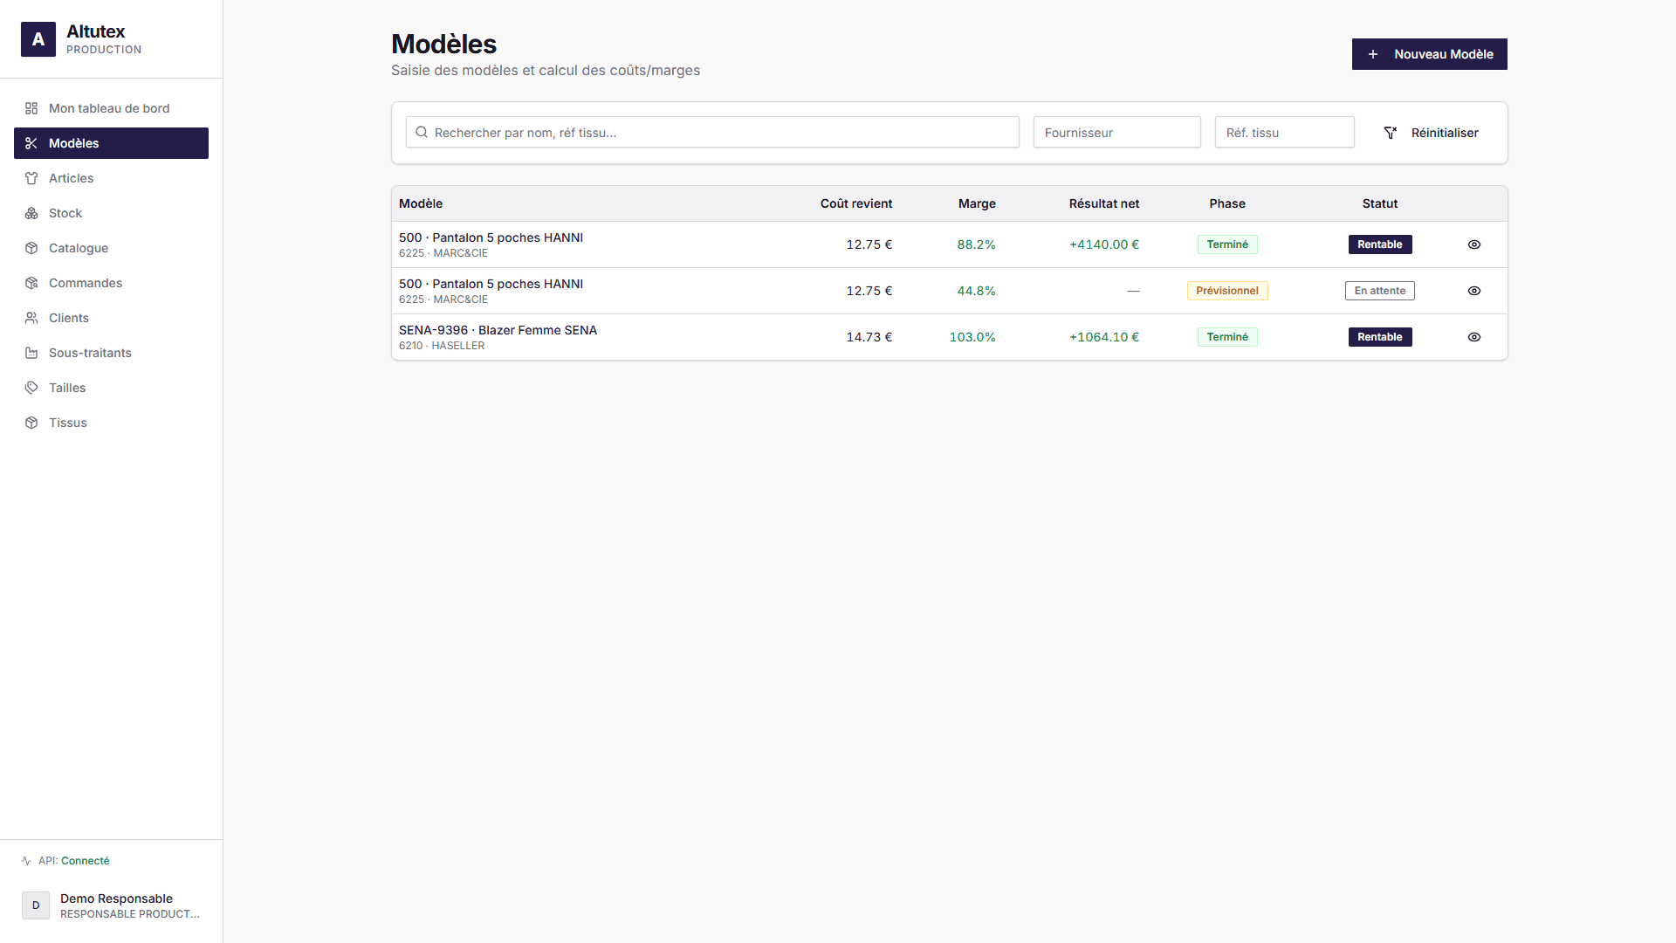The width and height of the screenshot is (1676, 943).
Task: Click the search magnifier icon
Action: point(422,132)
